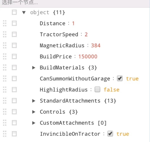The width and height of the screenshot is (150, 142).
Task: Click the BuildPrice value 150000
Action: [x=88, y=56]
